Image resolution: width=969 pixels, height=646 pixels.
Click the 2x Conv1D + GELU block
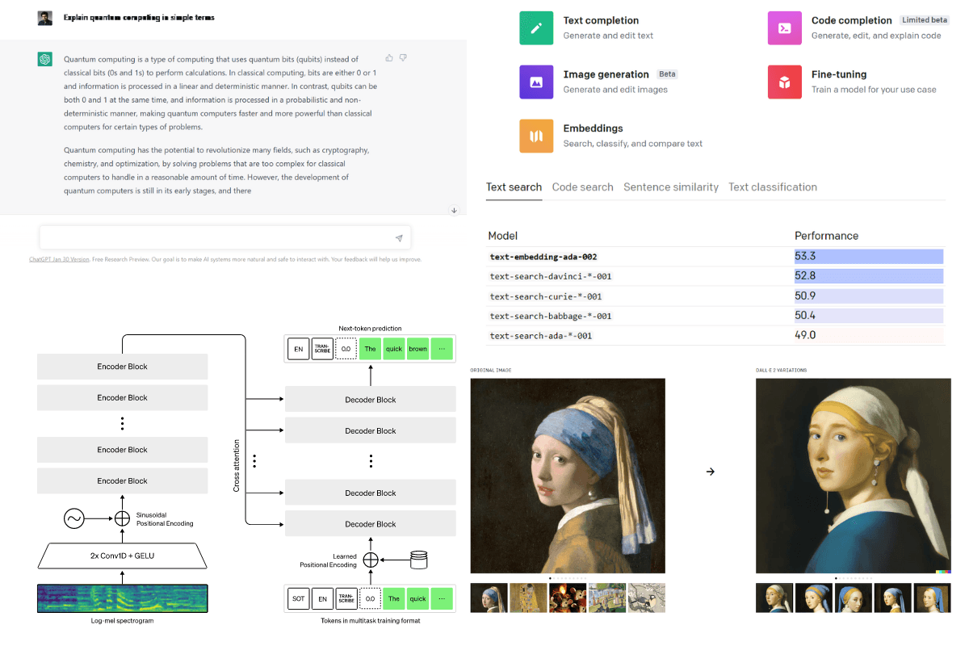[122, 556]
